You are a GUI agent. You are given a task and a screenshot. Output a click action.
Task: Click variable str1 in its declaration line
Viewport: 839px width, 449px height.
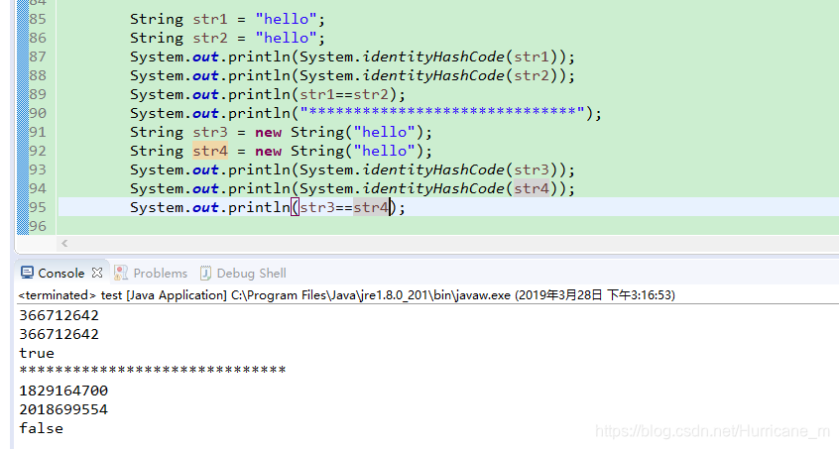pyautogui.click(x=210, y=19)
